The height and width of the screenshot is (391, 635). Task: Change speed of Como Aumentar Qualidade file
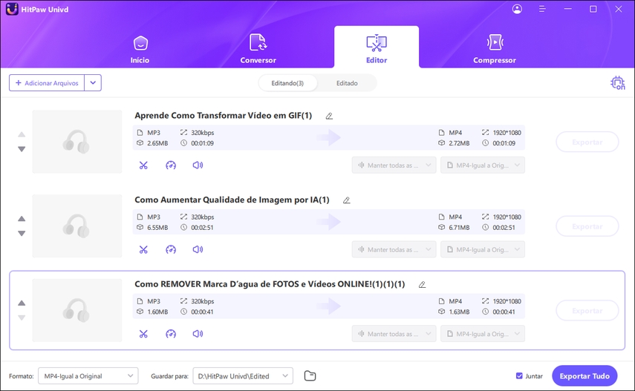coord(171,249)
